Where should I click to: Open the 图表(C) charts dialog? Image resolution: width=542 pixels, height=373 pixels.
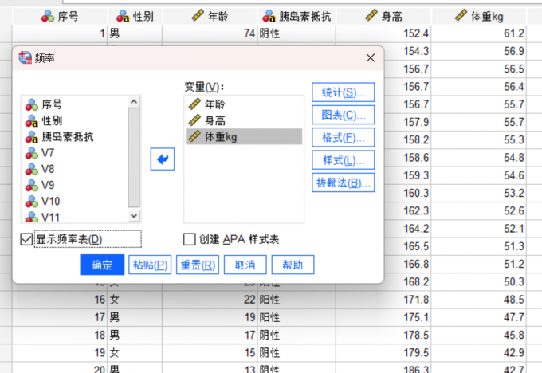coord(343,115)
